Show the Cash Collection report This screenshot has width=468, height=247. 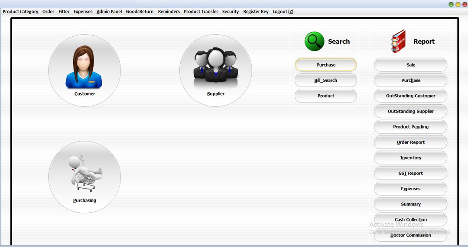pyautogui.click(x=410, y=220)
